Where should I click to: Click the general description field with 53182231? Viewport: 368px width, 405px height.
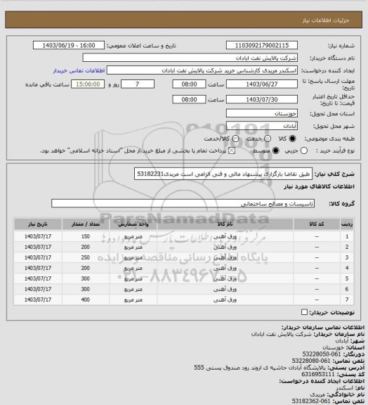223,174
